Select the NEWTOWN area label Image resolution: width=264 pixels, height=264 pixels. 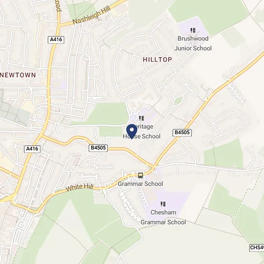tap(18, 75)
